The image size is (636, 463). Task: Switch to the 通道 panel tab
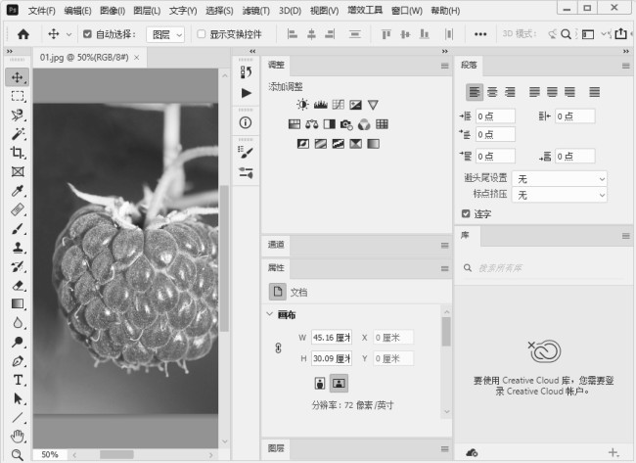tap(276, 245)
